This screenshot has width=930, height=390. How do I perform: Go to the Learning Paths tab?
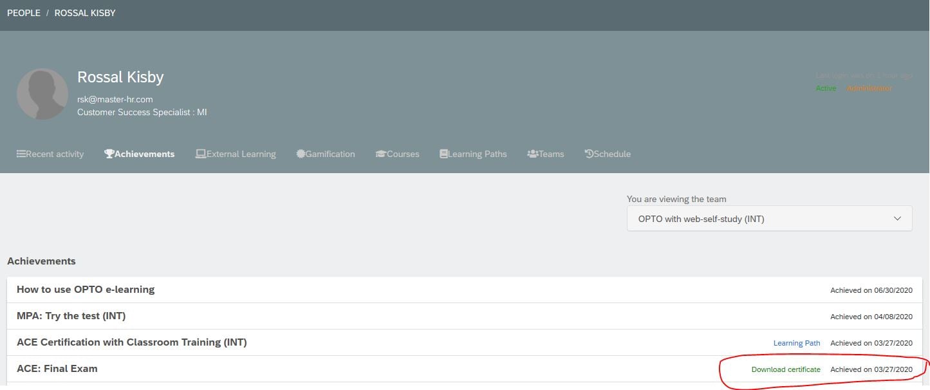click(478, 154)
